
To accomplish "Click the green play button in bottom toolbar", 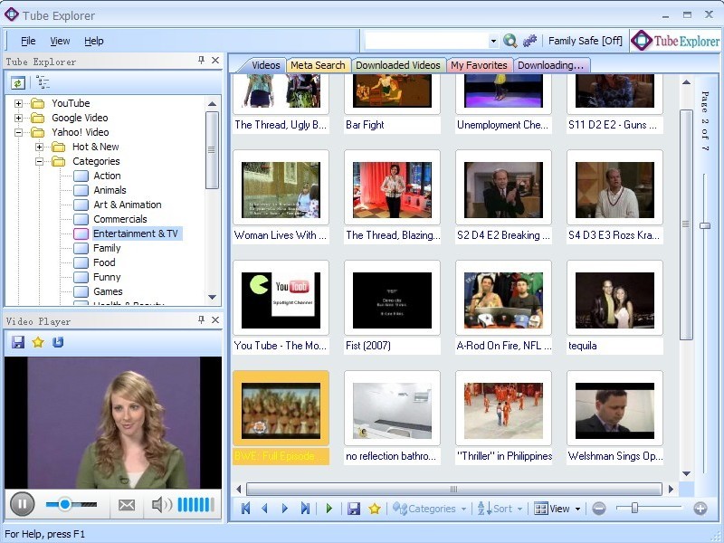I will 329,509.
